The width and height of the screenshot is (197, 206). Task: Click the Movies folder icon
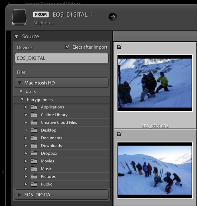click(34, 161)
